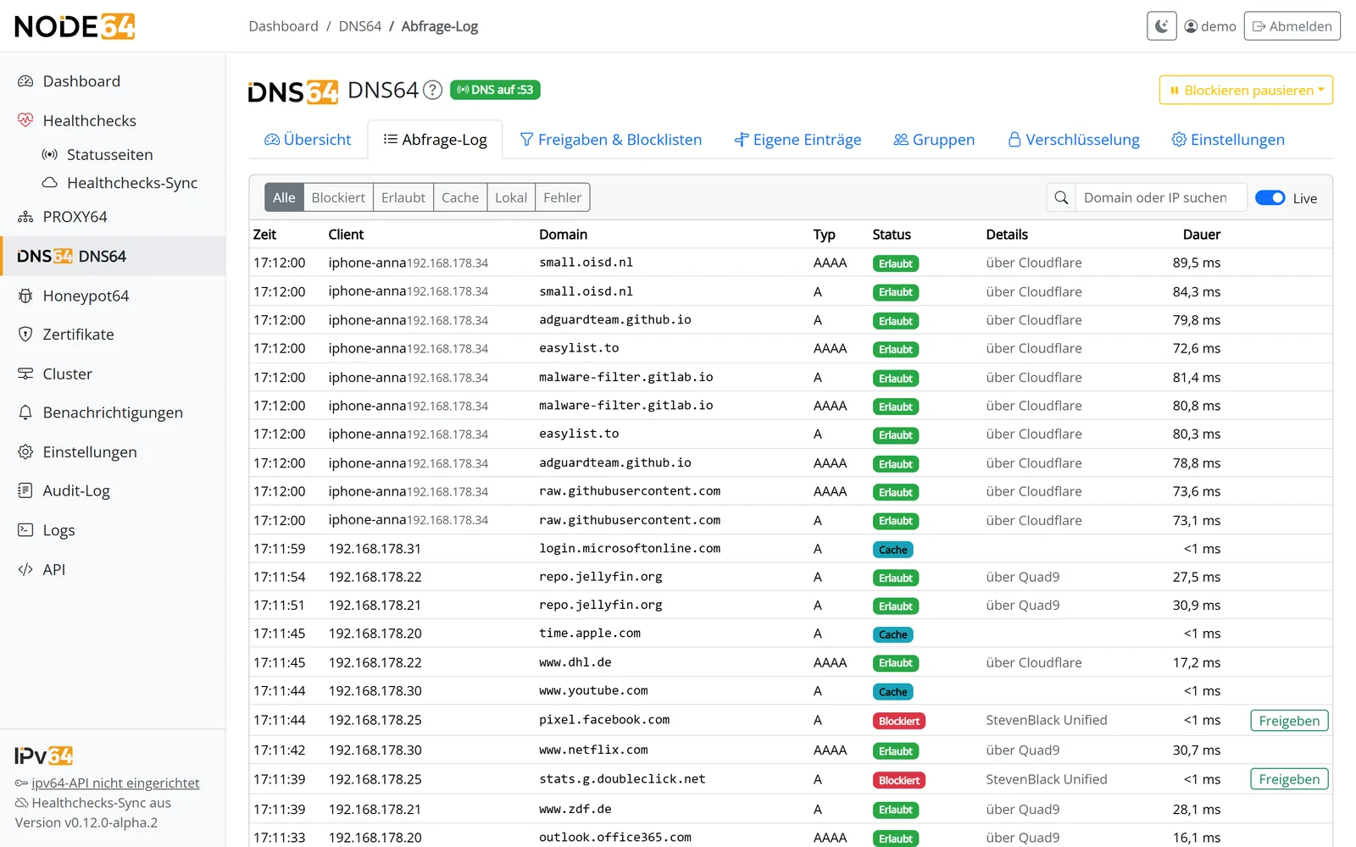This screenshot has width=1356, height=847.
Task: Open the Freigaben & Blocklisten tab
Action: (x=611, y=140)
